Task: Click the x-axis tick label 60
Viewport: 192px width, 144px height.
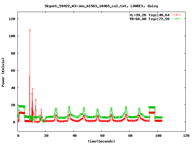Action: point(102,136)
